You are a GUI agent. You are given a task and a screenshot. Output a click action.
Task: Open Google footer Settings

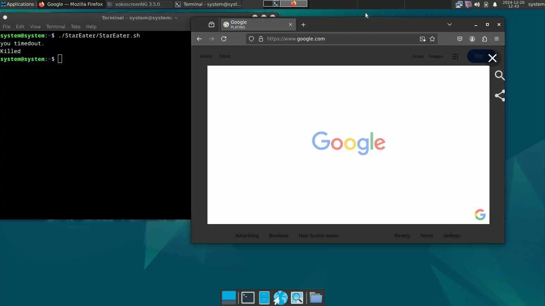point(452,236)
